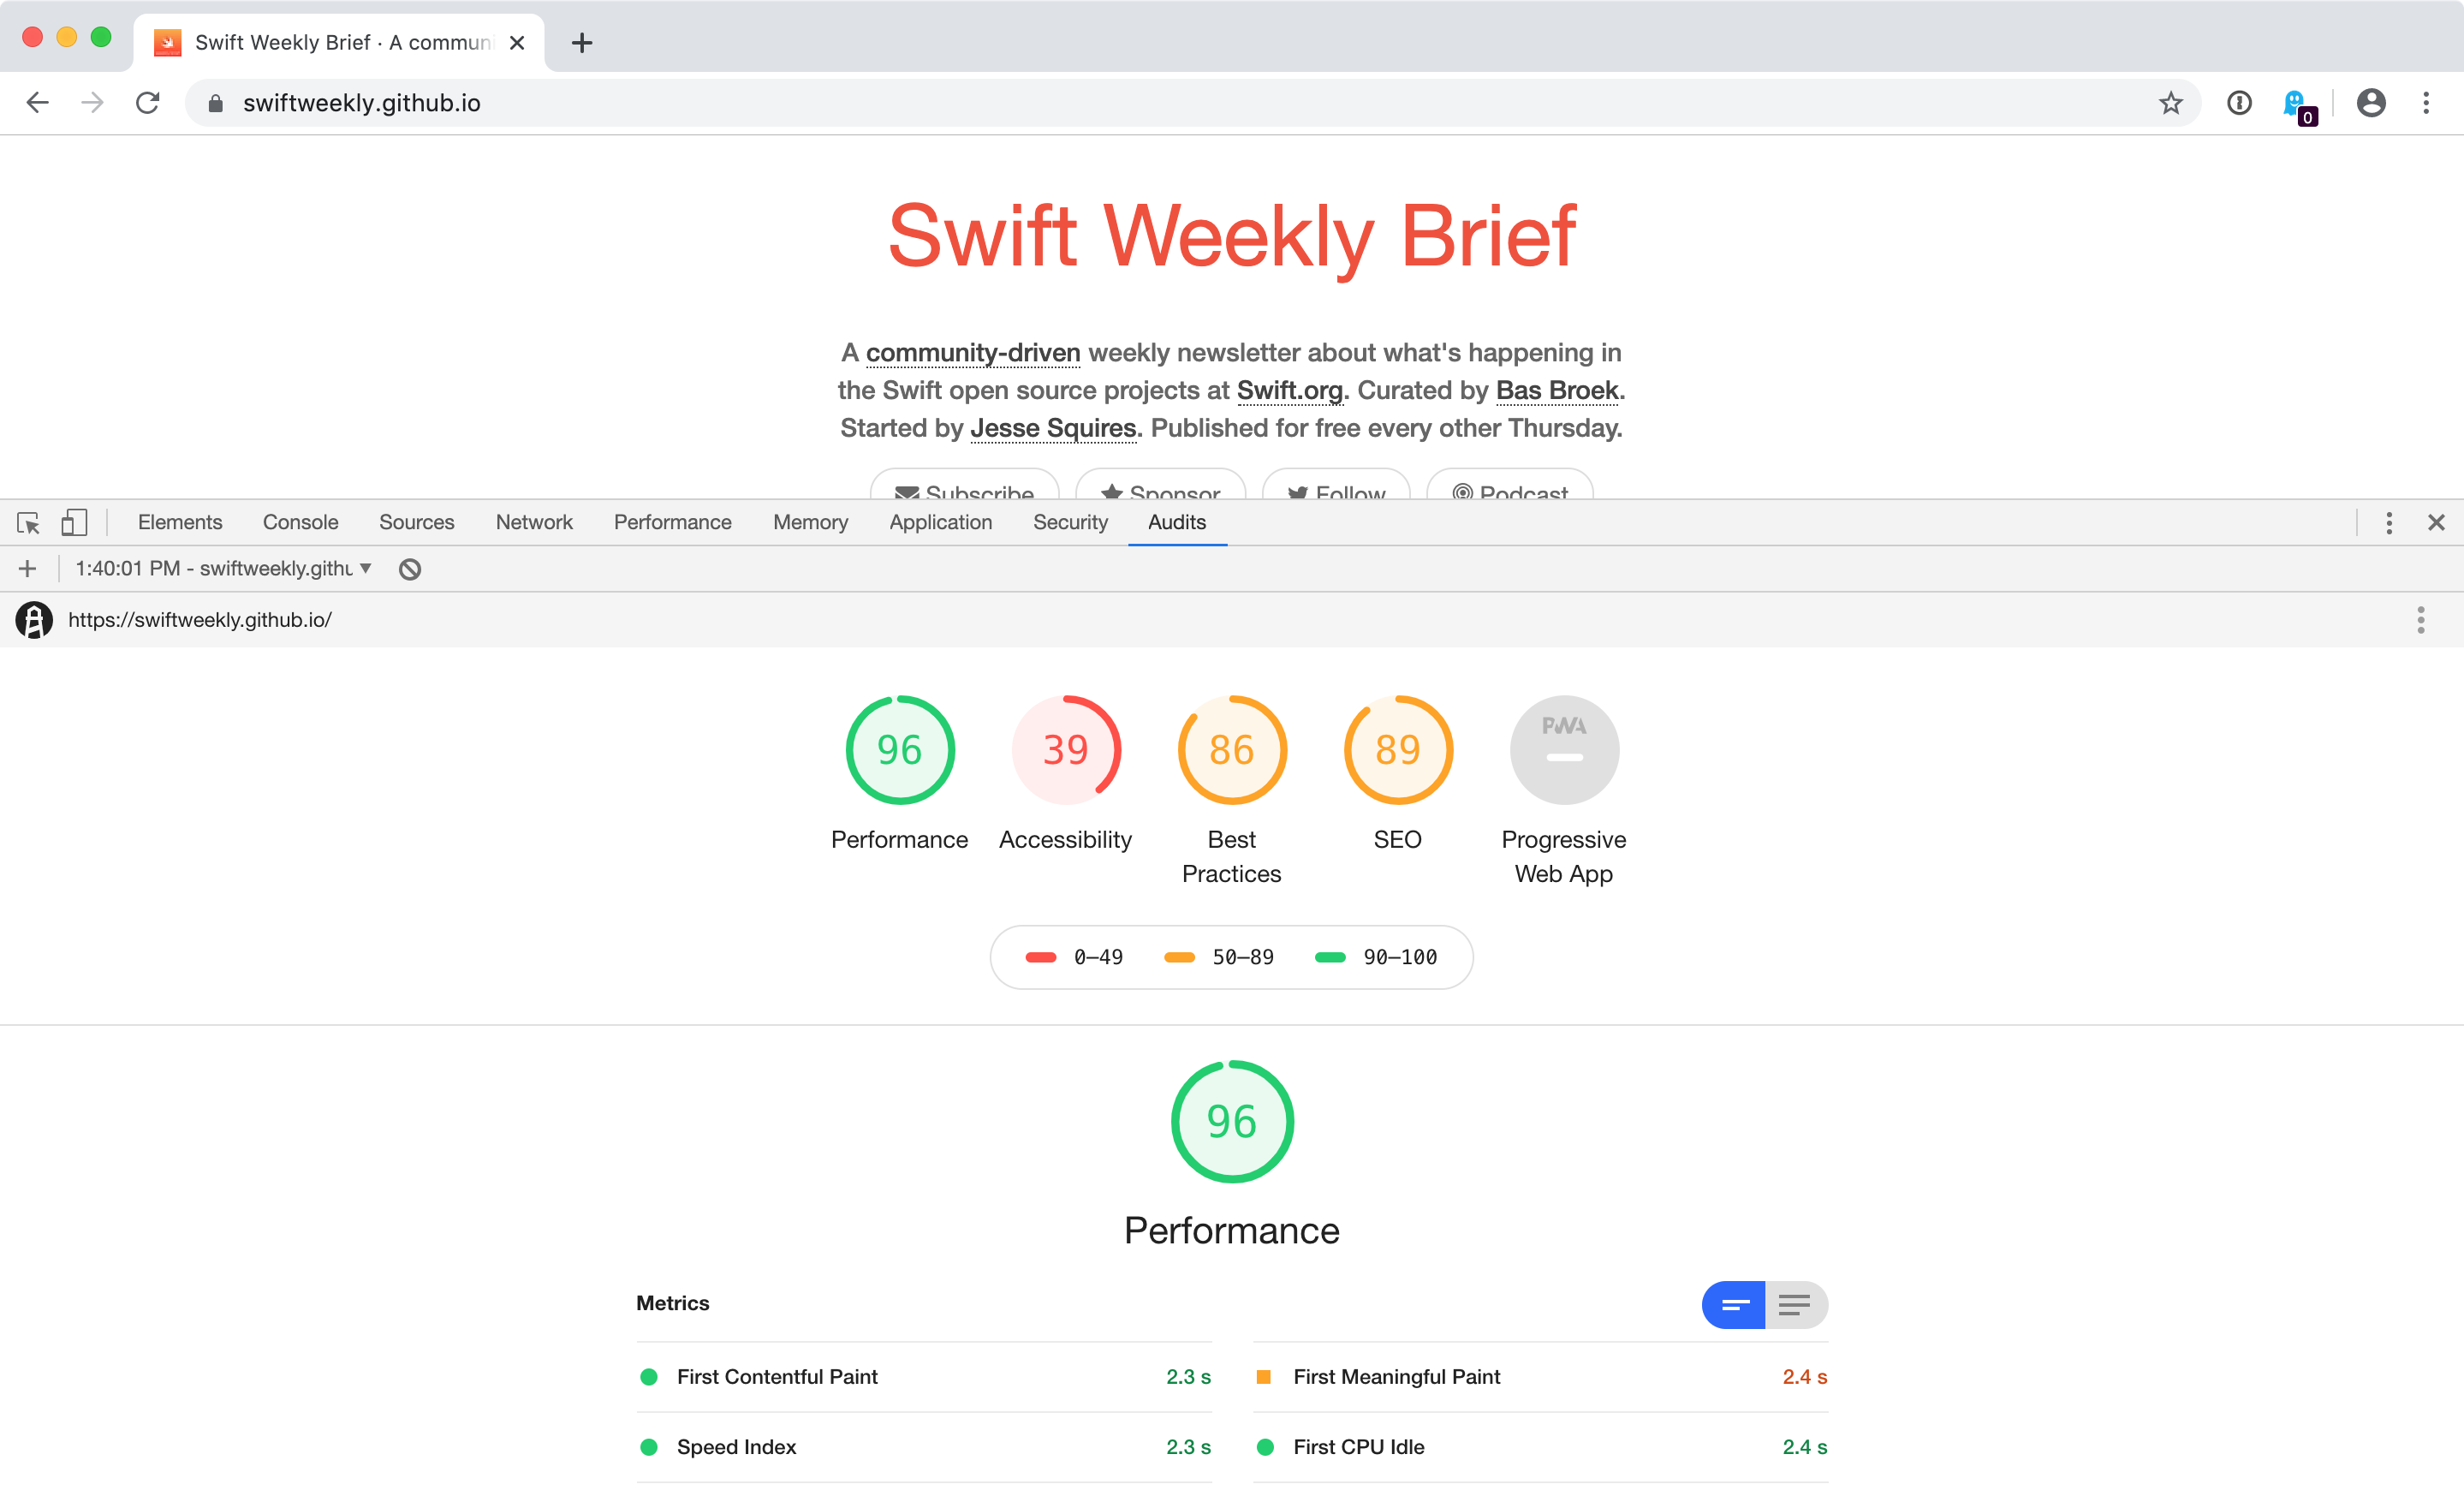Click the 2.3 s Speed Index value
Screen dimensions: 2464x1502
click(x=1189, y=1447)
